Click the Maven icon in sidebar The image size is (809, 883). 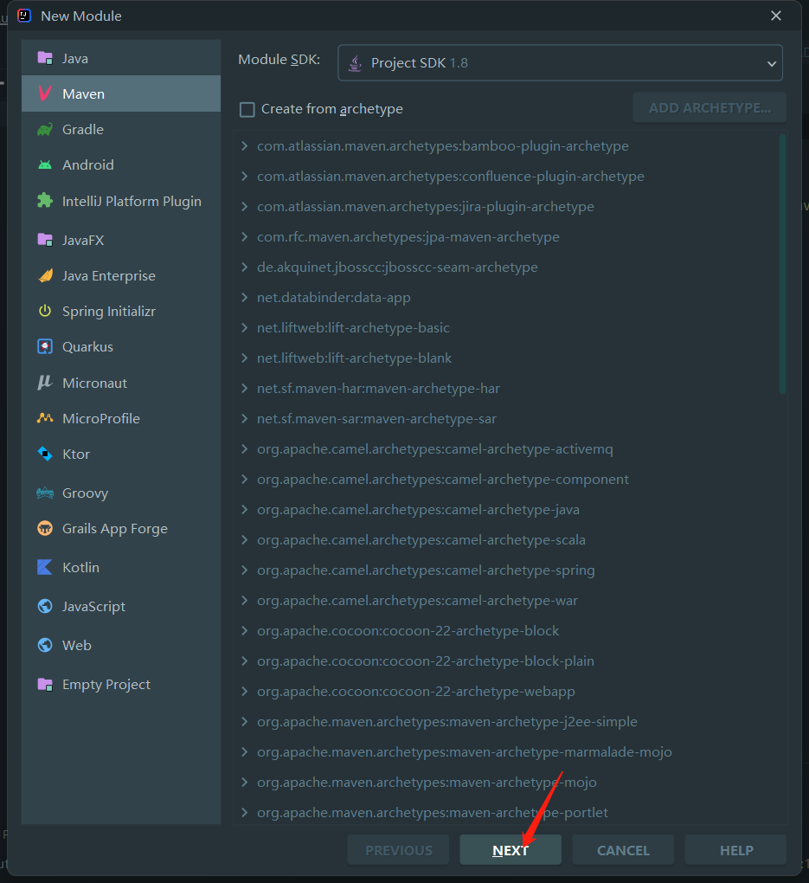(45, 93)
